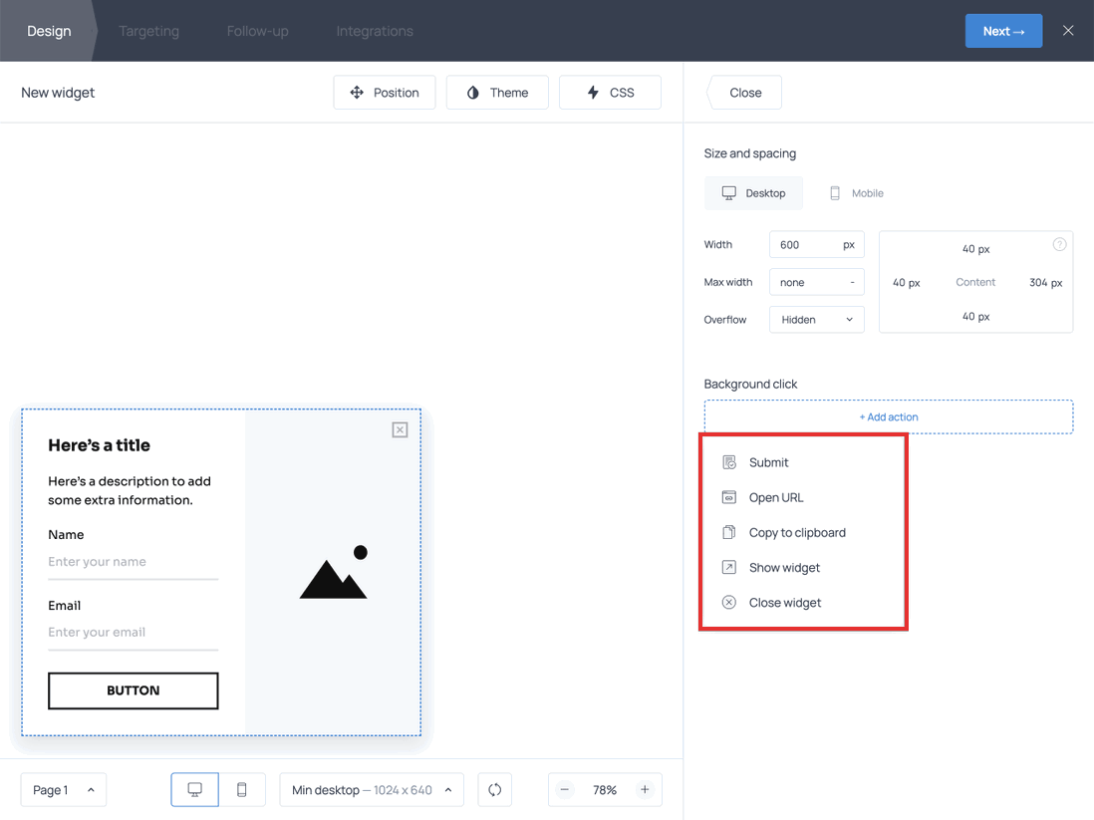Keep desktop preview mode active
Viewport: 1094px width, 820px height.
pyautogui.click(x=194, y=789)
